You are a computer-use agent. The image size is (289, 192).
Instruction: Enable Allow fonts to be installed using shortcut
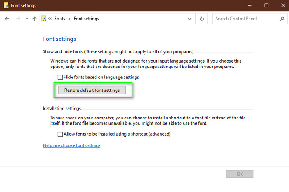[x=60, y=134]
